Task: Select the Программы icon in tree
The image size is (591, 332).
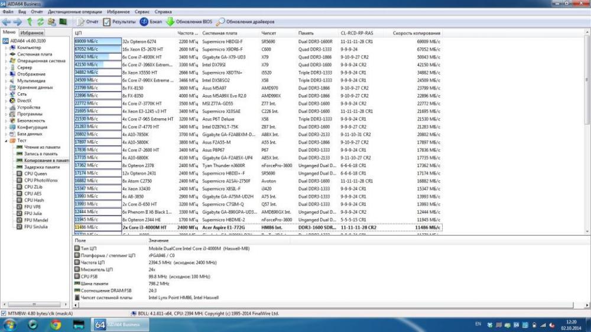Action: [x=12, y=114]
